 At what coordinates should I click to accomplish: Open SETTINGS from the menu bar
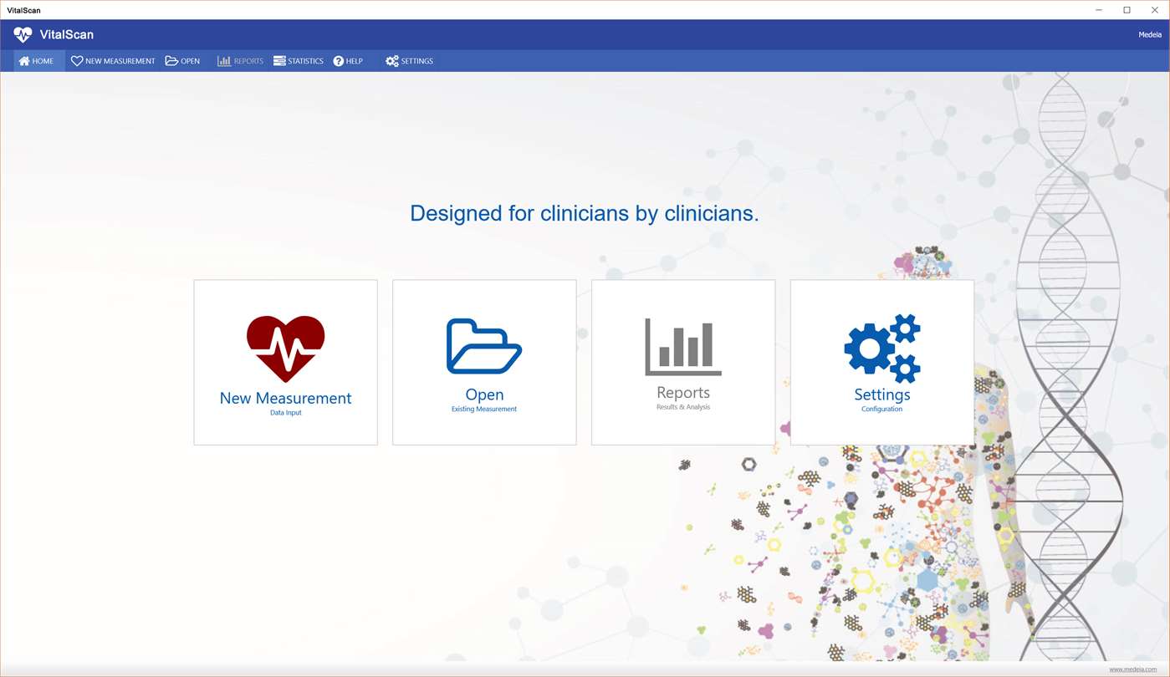tap(409, 61)
